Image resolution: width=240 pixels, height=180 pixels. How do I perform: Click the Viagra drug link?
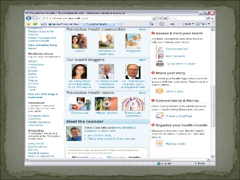click(x=33, y=80)
